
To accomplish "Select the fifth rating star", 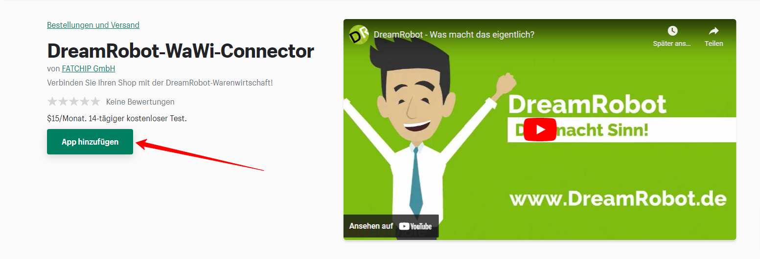I will click(x=95, y=102).
